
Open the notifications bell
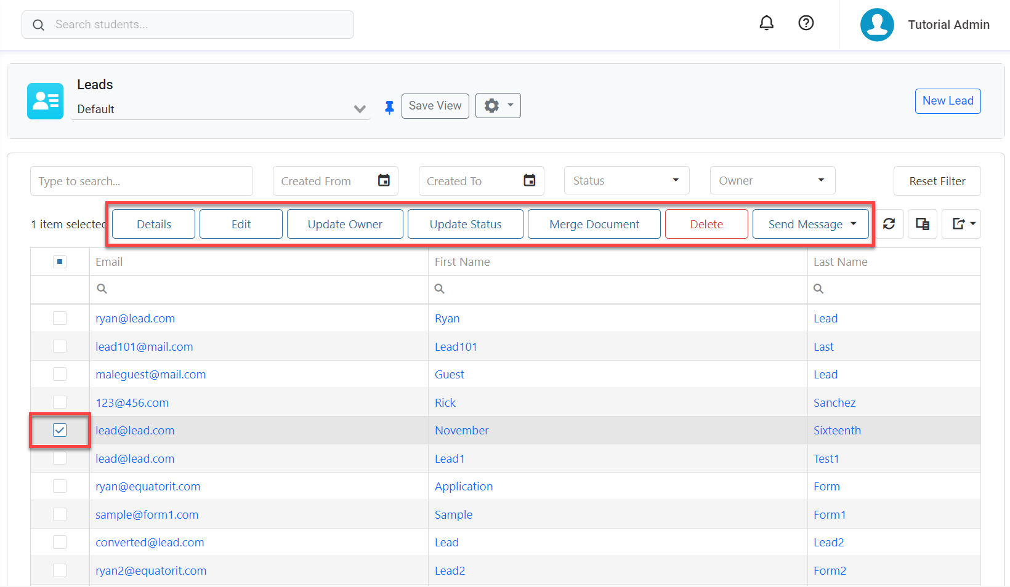[766, 23]
